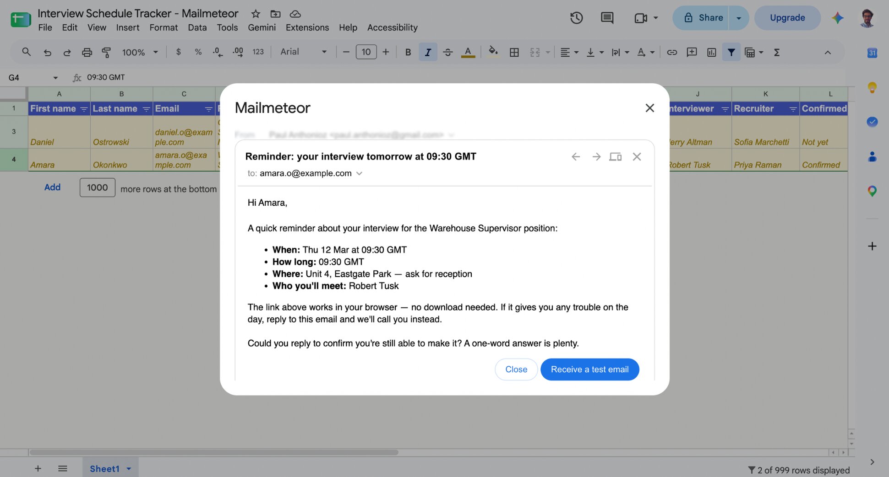The height and width of the screenshot is (477, 889).
Task: Undo the last action
Action: point(47,52)
